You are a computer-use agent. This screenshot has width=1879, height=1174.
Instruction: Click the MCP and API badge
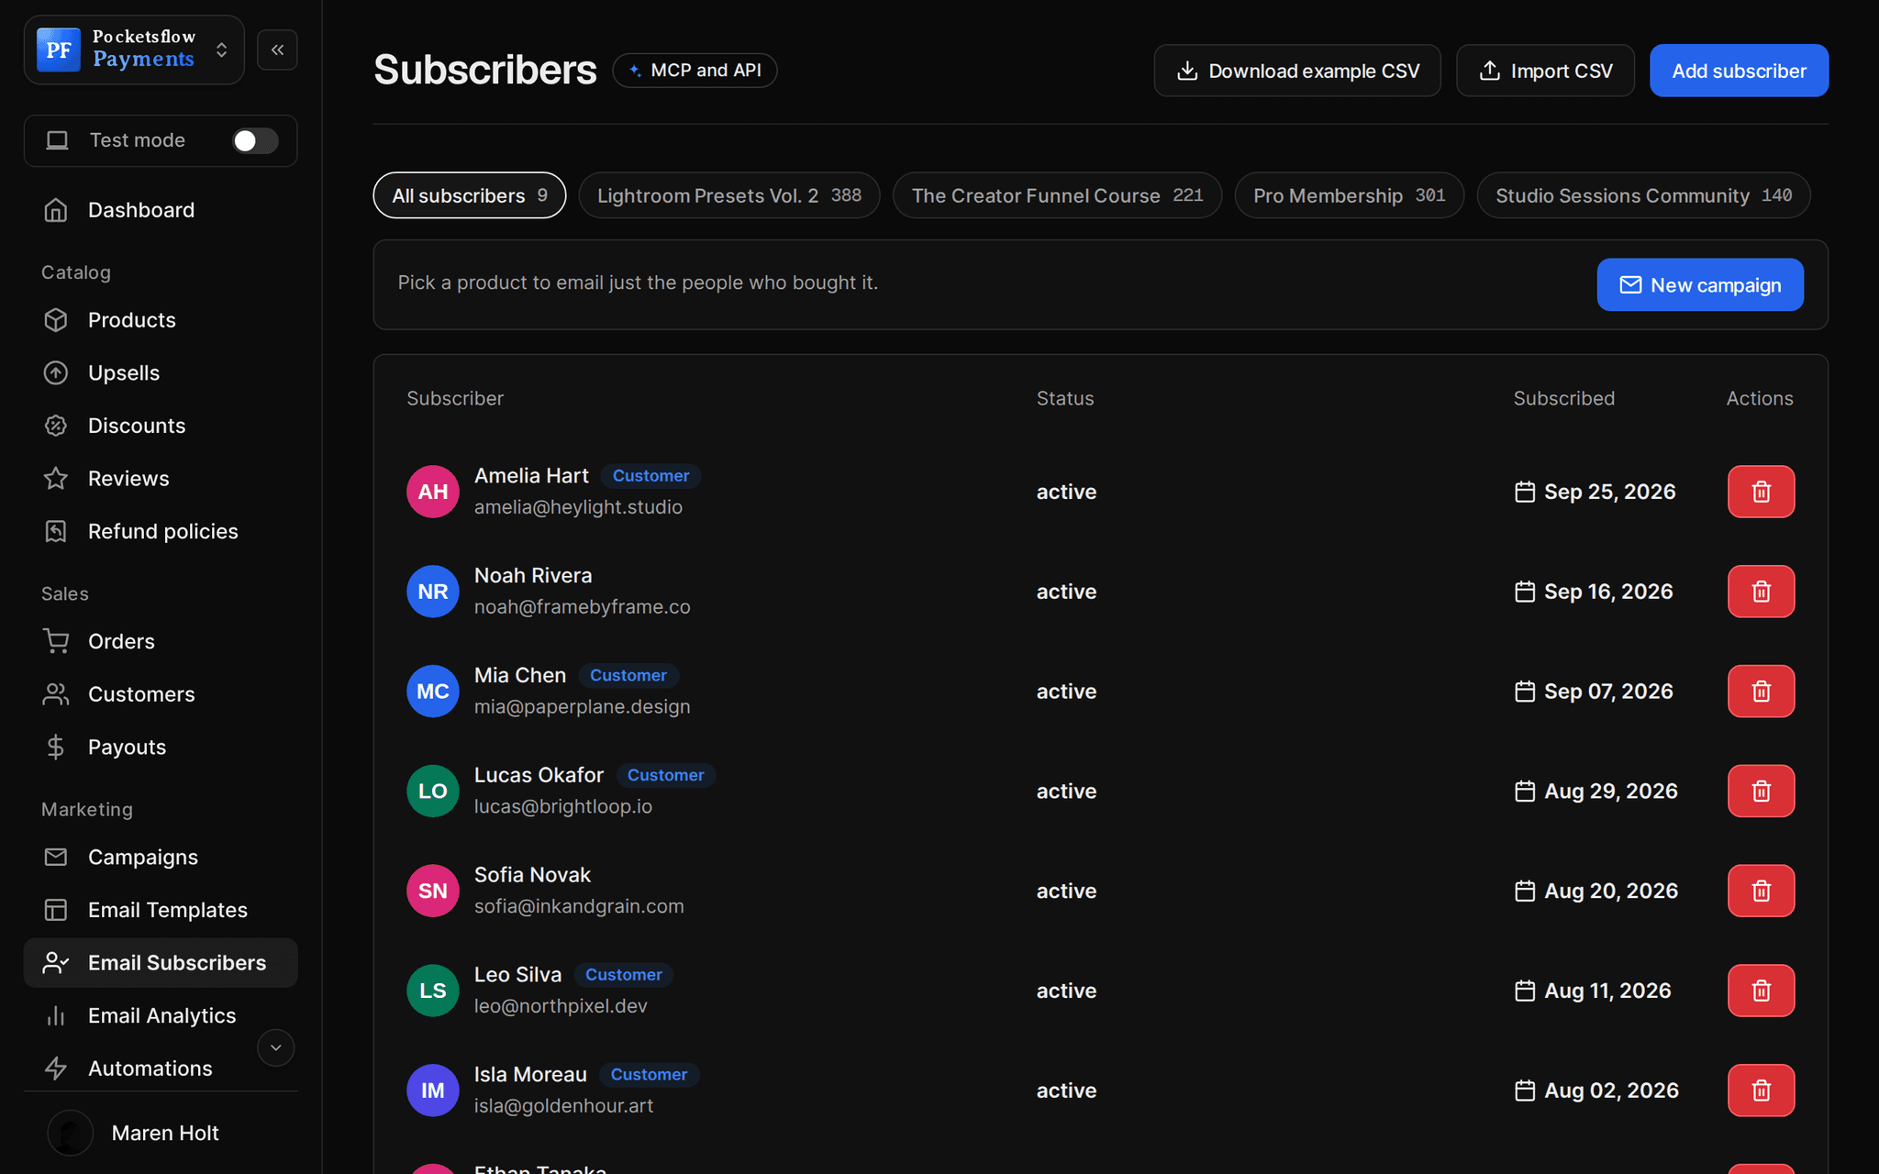point(695,71)
